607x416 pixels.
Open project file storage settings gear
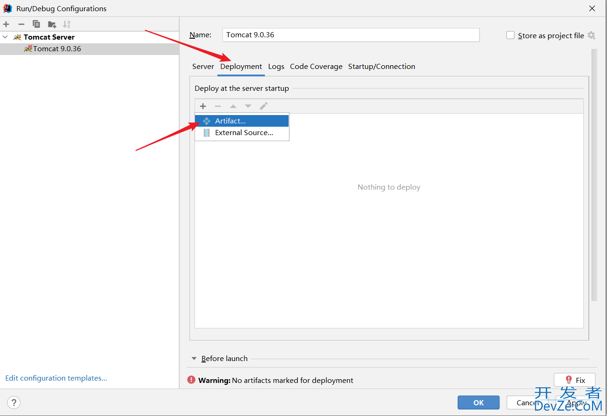[x=591, y=35]
